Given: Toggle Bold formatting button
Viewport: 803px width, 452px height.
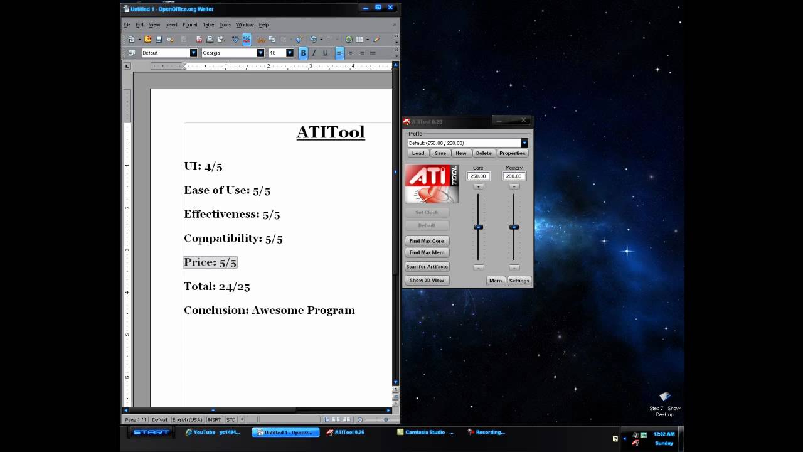Looking at the screenshot, I should click(x=303, y=53).
